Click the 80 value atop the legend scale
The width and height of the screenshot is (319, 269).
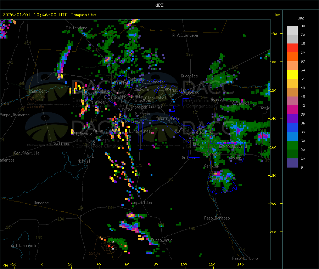click(x=303, y=26)
